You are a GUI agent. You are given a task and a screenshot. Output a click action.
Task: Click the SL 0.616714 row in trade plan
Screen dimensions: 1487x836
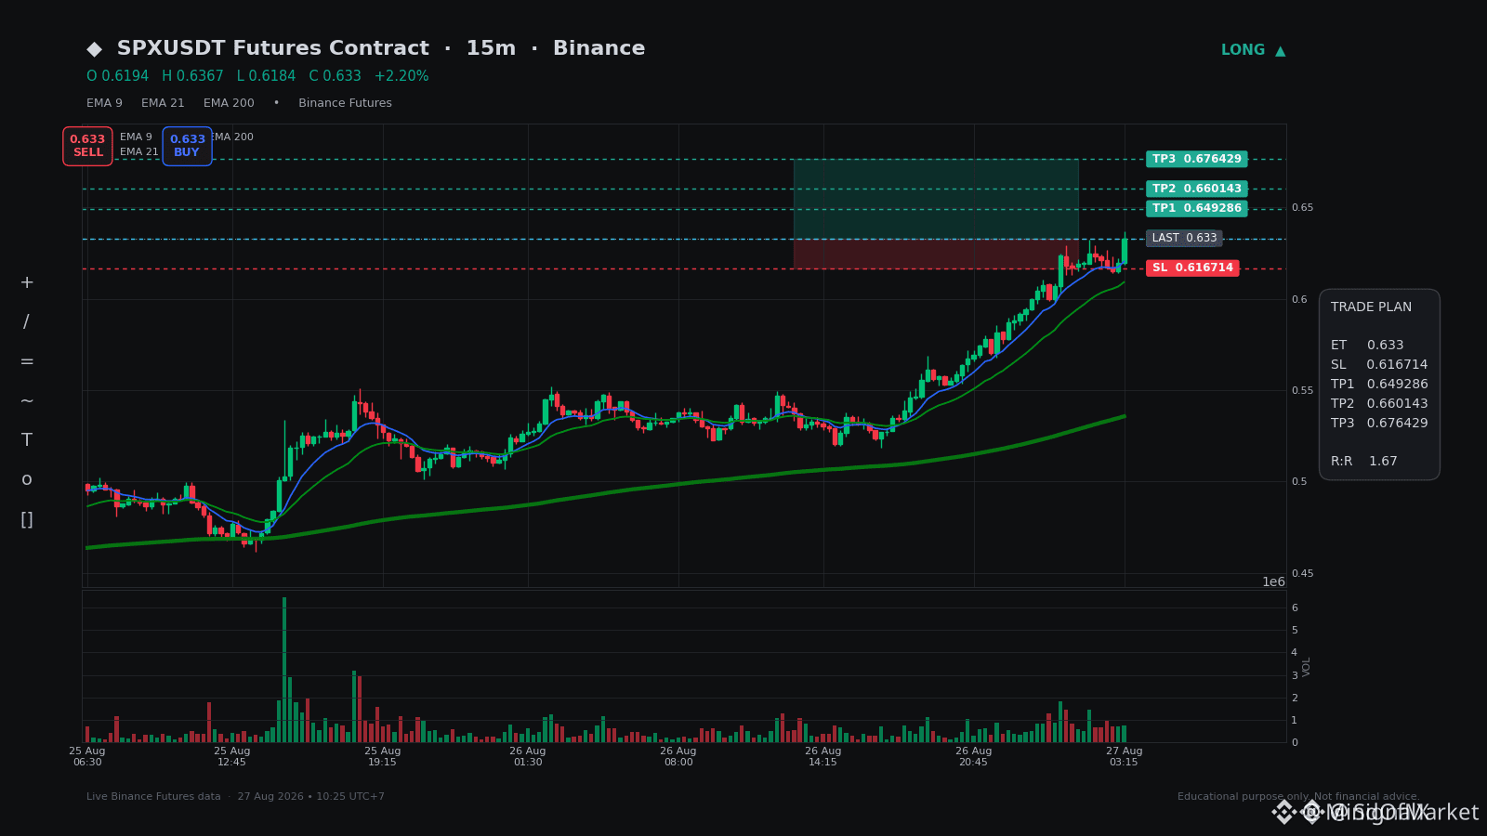tap(1379, 365)
